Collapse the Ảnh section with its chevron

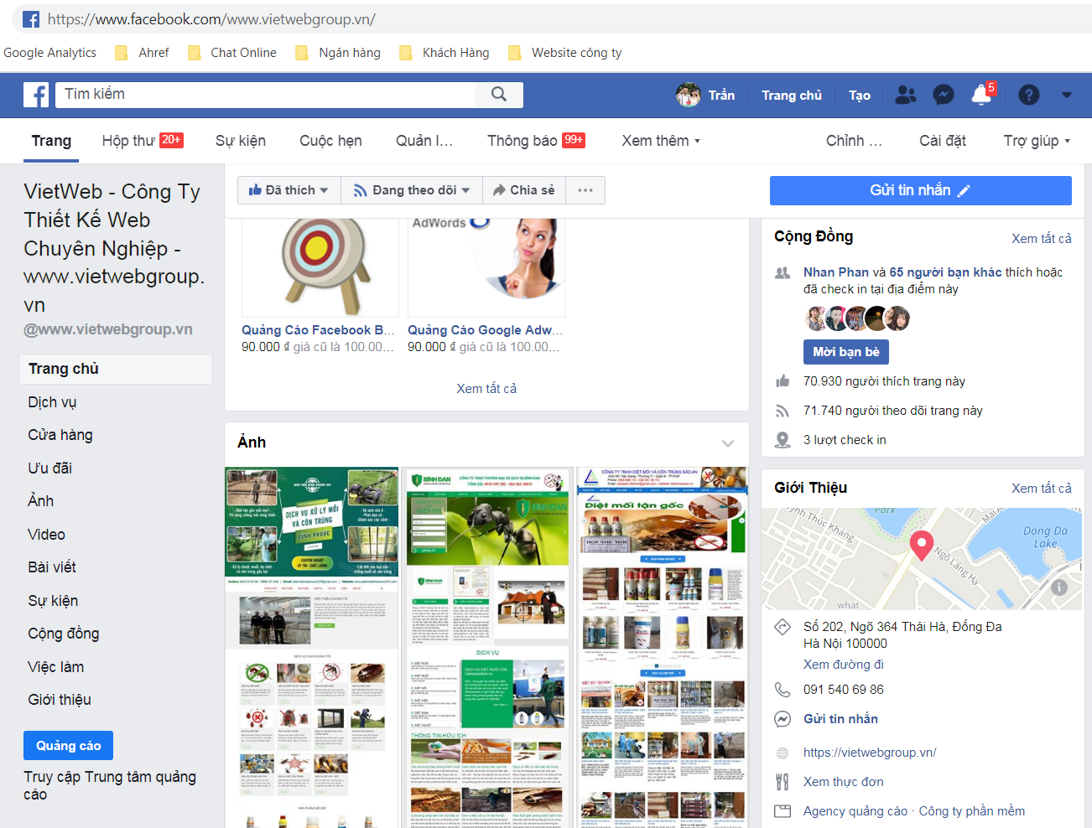pyautogui.click(x=727, y=443)
